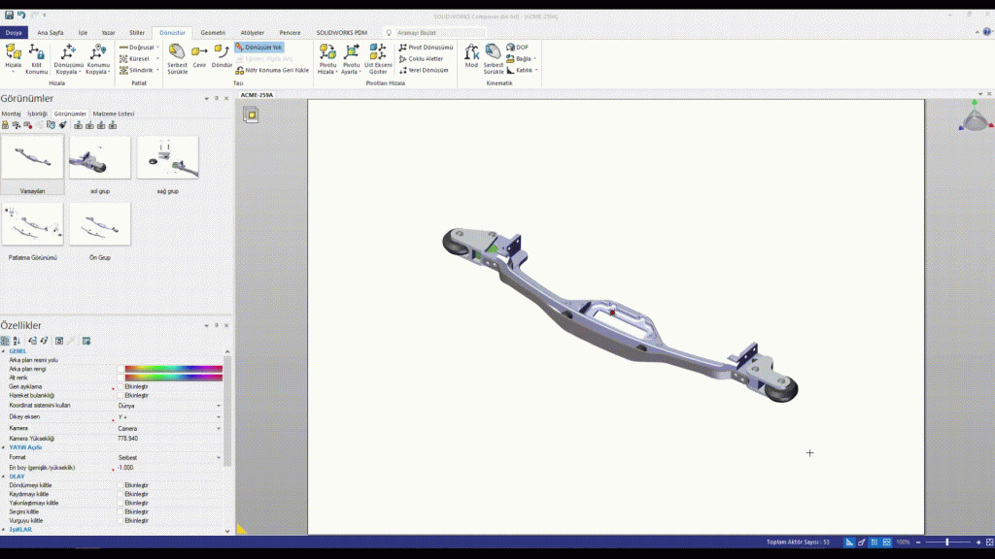Image resolution: width=995 pixels, height=559 pixels.
Task: Open the Malzeme Listesi panel tab
Action: [114, 114]
